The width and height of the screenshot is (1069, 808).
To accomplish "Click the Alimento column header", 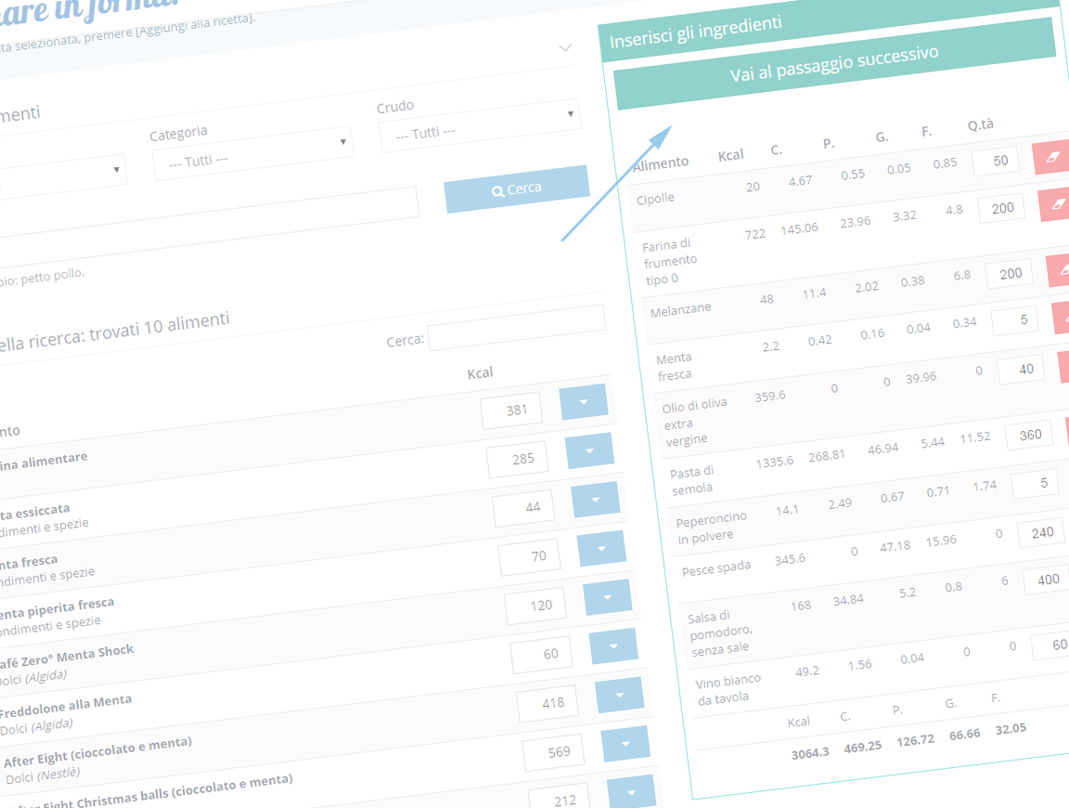I will point(661,163).
